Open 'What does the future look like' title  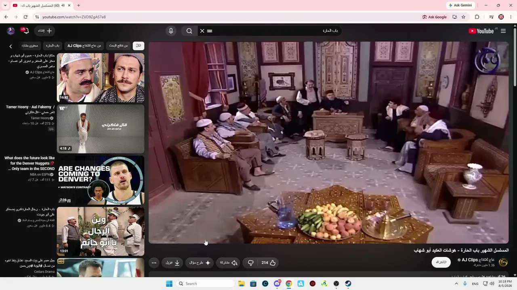[x=29, y=164]
